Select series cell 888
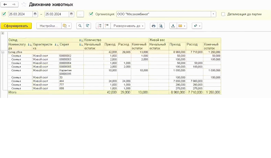The image size is (271, 158). coord(71,88)
